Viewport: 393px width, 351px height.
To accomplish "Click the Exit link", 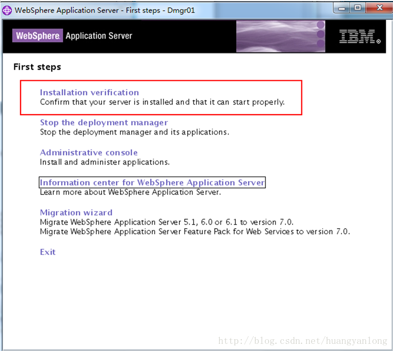I will [48, 252].
